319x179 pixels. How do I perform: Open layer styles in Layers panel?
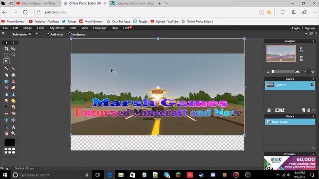tap(283, 110)
